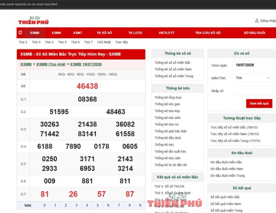Click the Chọn ngày date field

click(x=253, y=65)
